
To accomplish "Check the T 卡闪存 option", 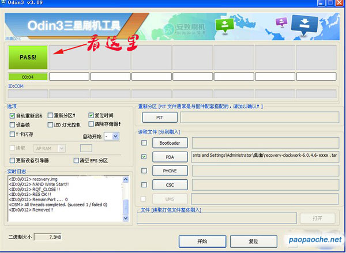I will click(12, 134).
